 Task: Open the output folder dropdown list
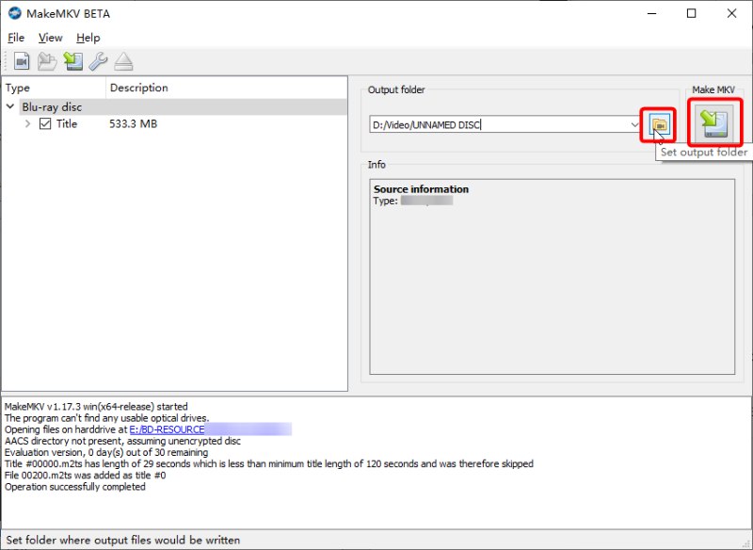click(634, 125)
